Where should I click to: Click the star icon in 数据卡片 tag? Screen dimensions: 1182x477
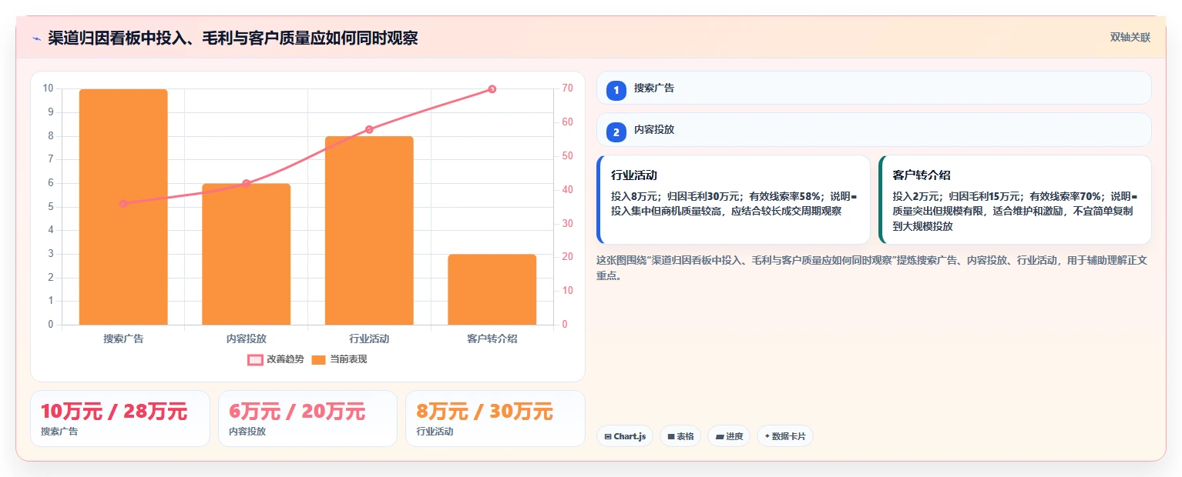click(767, 437)
